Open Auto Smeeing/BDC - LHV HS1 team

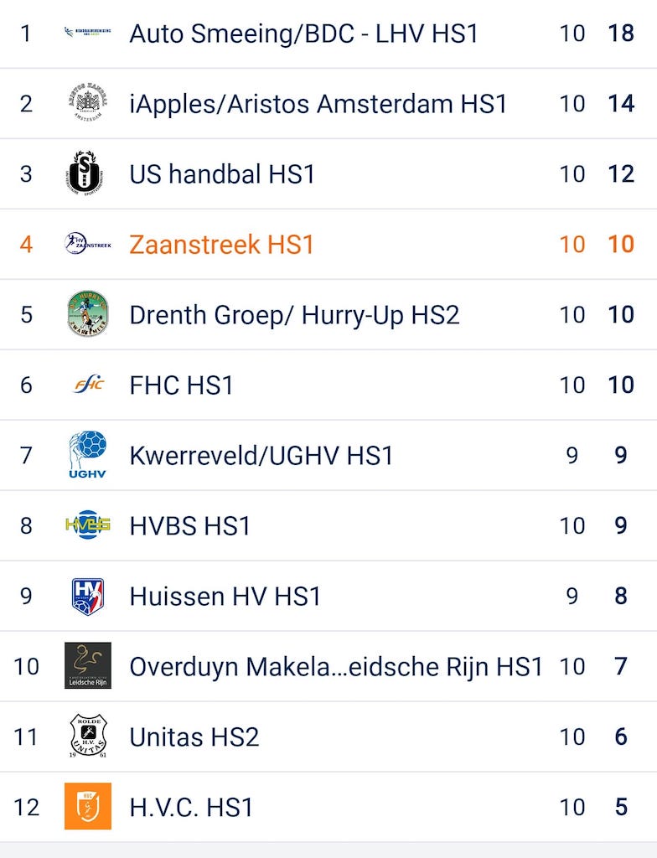tap(303, 34)
